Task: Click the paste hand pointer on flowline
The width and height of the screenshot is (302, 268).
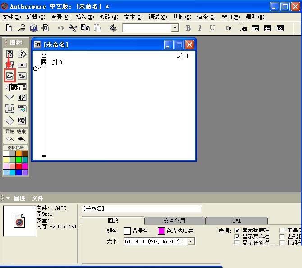Action: pyautogui.click(x=37, y=68)
